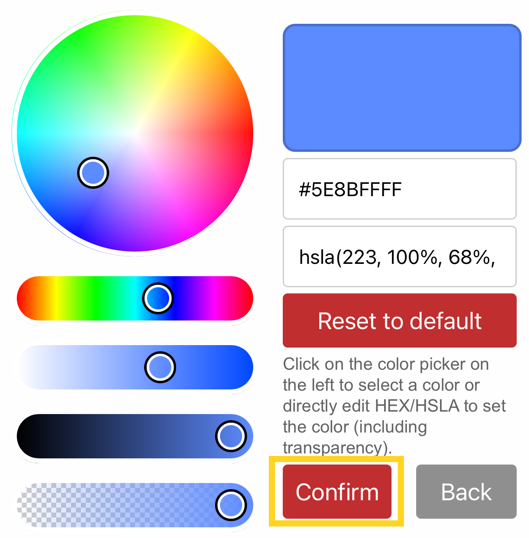Viewport: 529px width, 538px height.
Task: Click the white end of saturation slider
Action: point(25,367)
